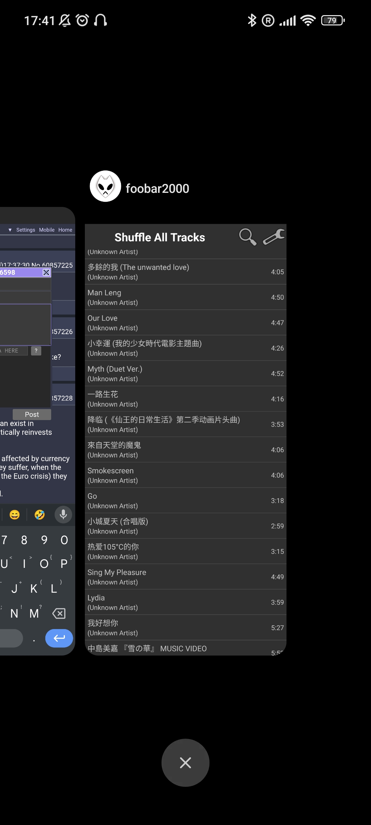This screenshot has width=371, height=825.
Task: Tap the battery indicator showing 79
Action: (x=333, y=21)
